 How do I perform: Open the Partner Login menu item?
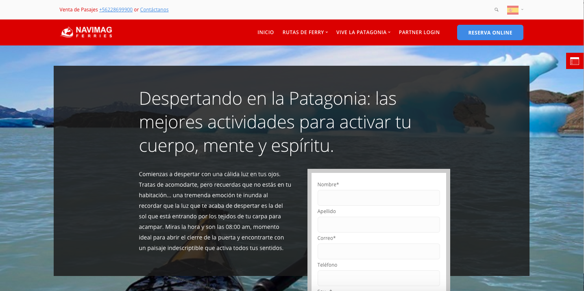coord(419,32)
